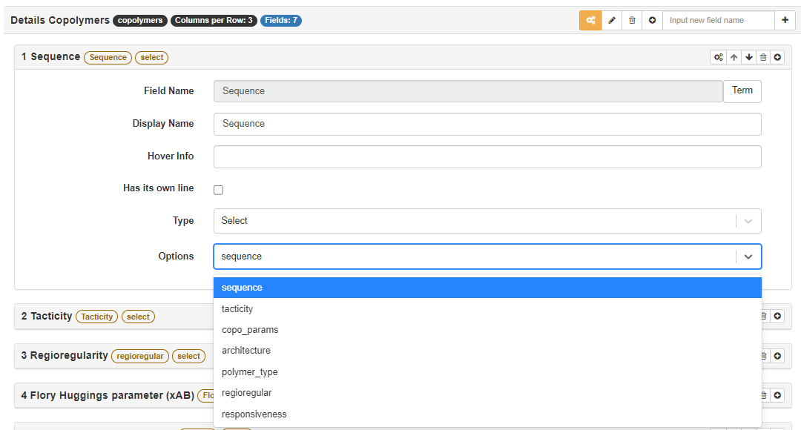Click the trash icon in Details Copolymers header

[x=632, y=21]
